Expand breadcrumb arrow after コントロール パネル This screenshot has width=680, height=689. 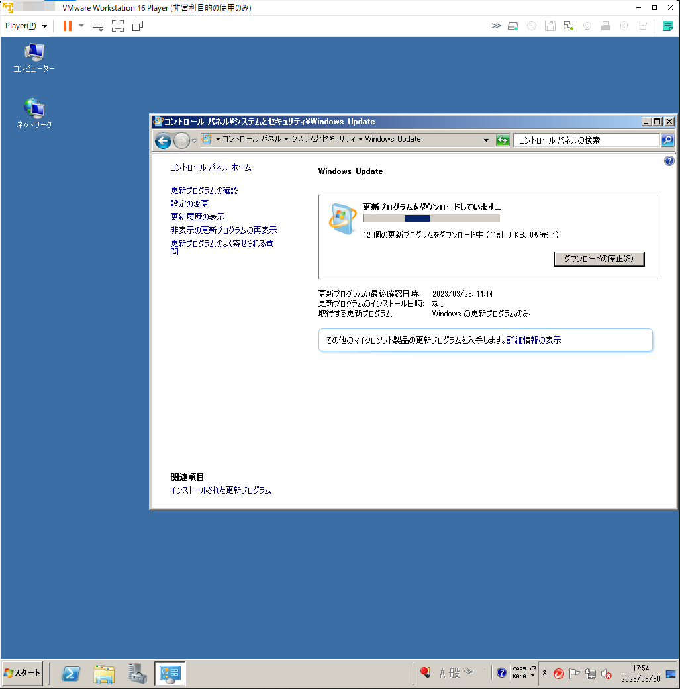pyautogui.click(x=286, y=139)
